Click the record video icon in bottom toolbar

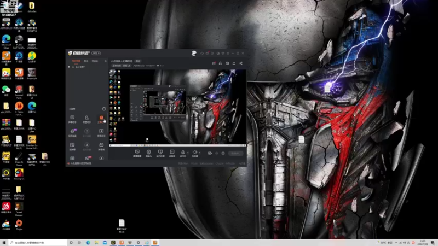click(210, 153)
